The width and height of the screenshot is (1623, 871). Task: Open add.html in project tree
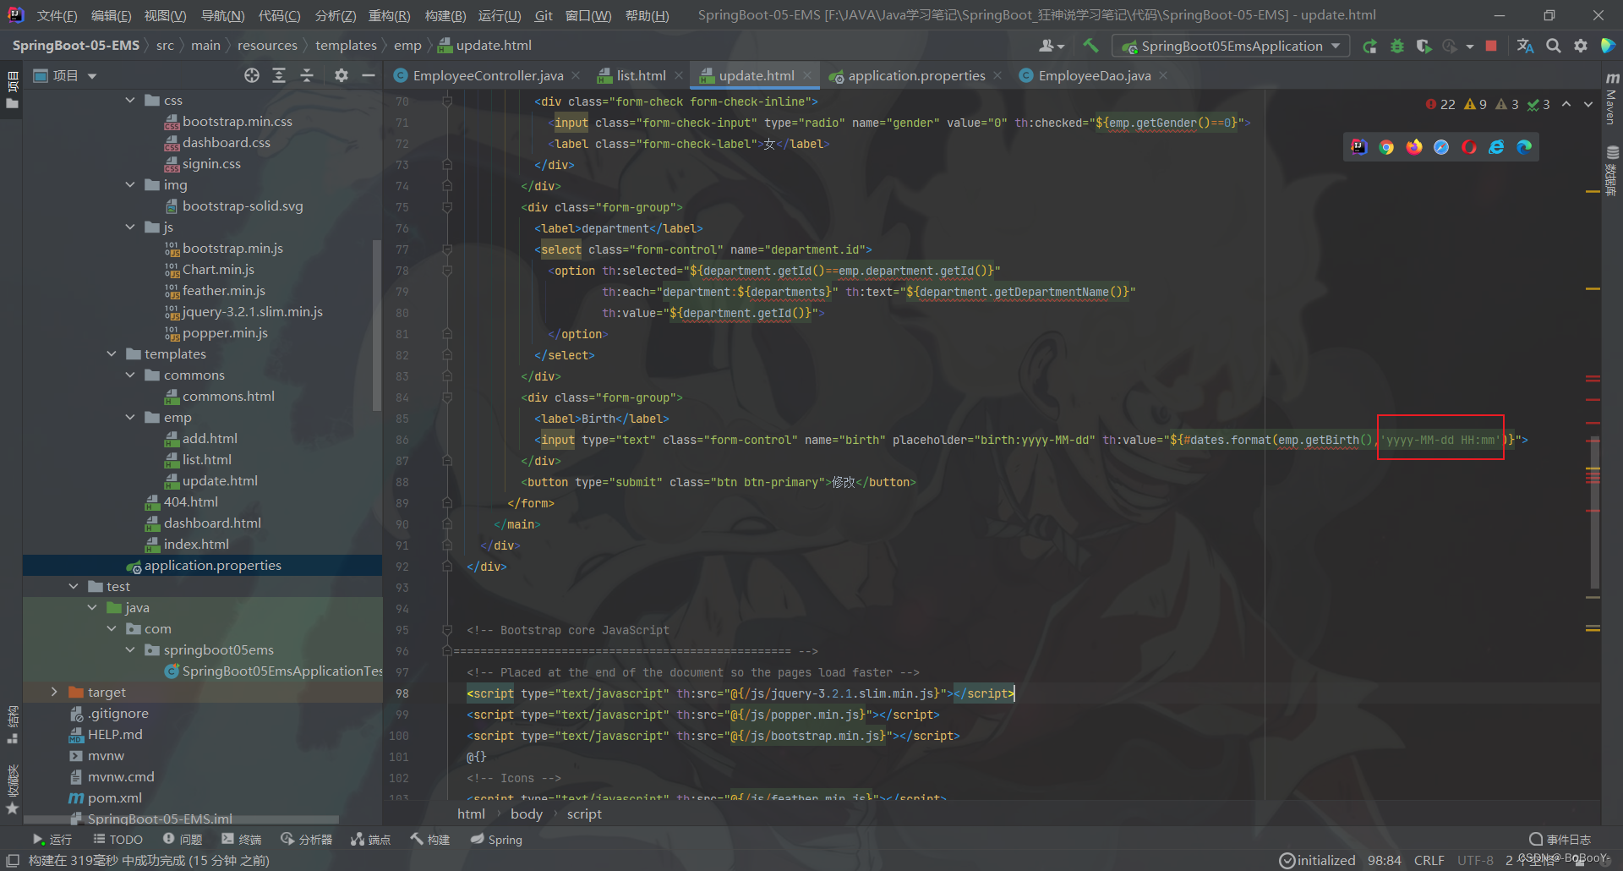[x=210, y=438]
